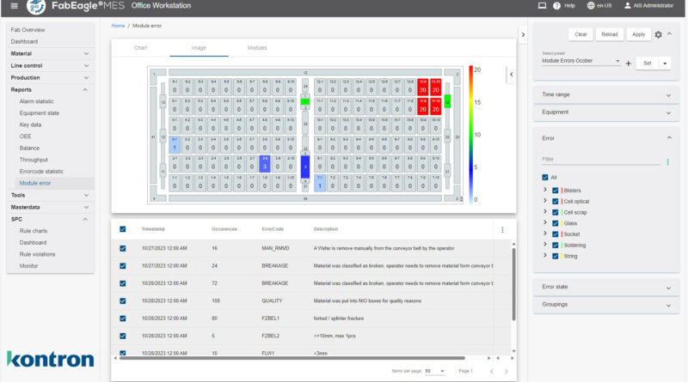The image size is (688, 382).
Task: Deselect the QUALITY row checkbox
Action: 123,301
